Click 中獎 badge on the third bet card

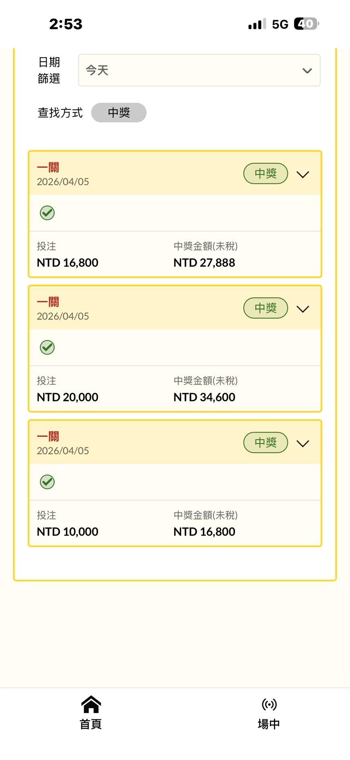coord(265,443)
